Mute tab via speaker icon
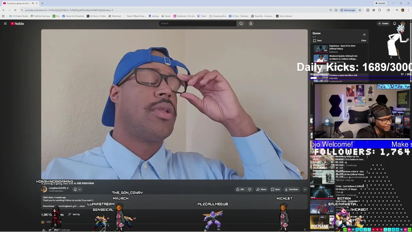This screenshot has height=232, width=412. tap(33, 3)
